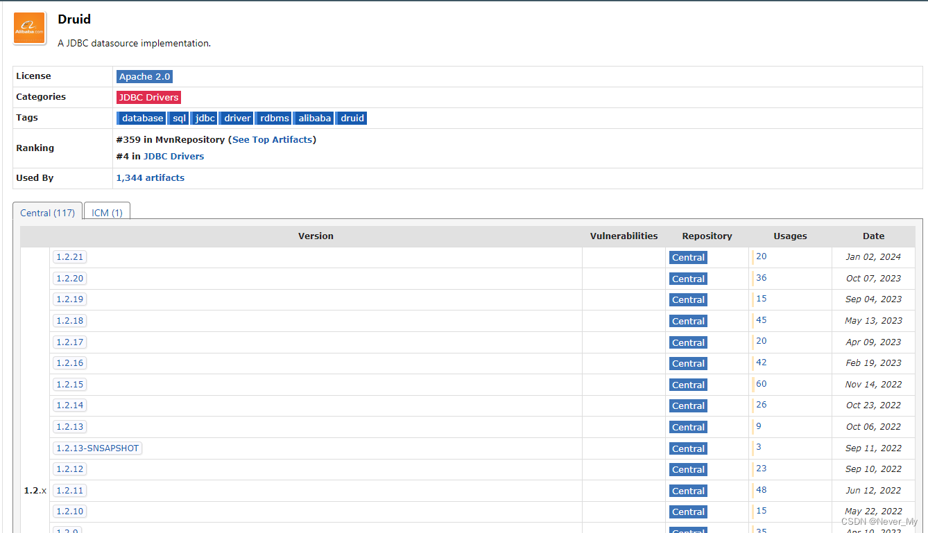The height and width of the screenshot is (533, 928).
Task: Open version 1.2.12
Action: pyautogui.click(x=69, y=469)
